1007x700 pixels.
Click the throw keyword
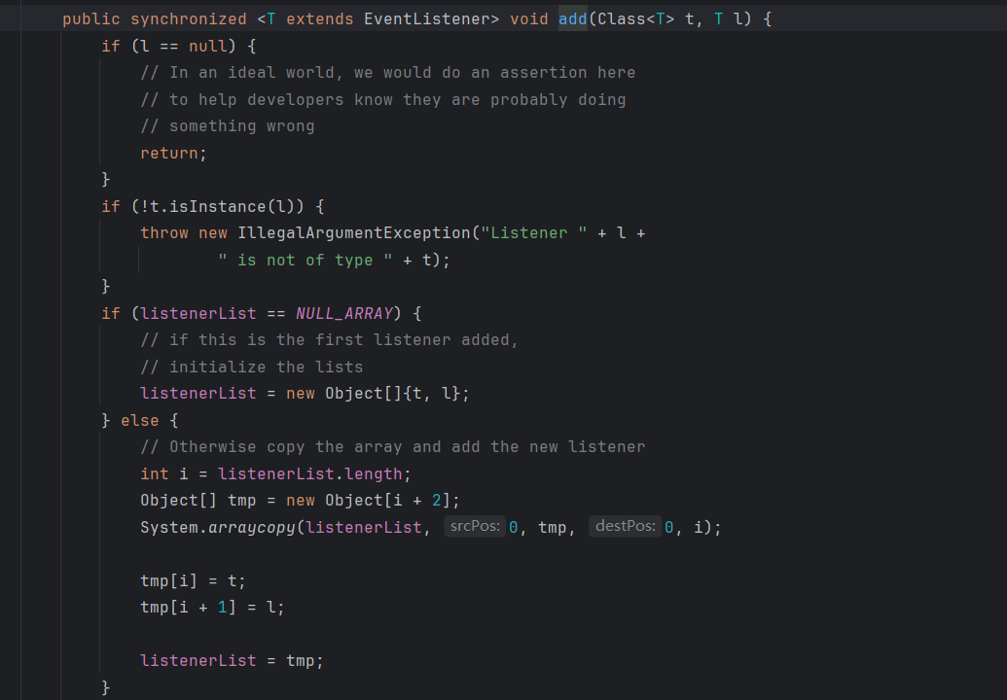[x=163, y=233]
